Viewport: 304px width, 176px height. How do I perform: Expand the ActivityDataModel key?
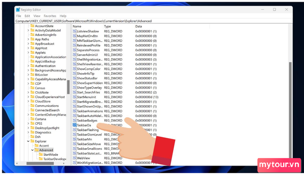click(x=28, y=30)
